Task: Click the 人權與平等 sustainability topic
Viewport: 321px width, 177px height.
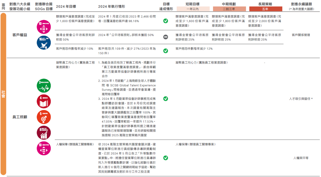Action: 301,158
